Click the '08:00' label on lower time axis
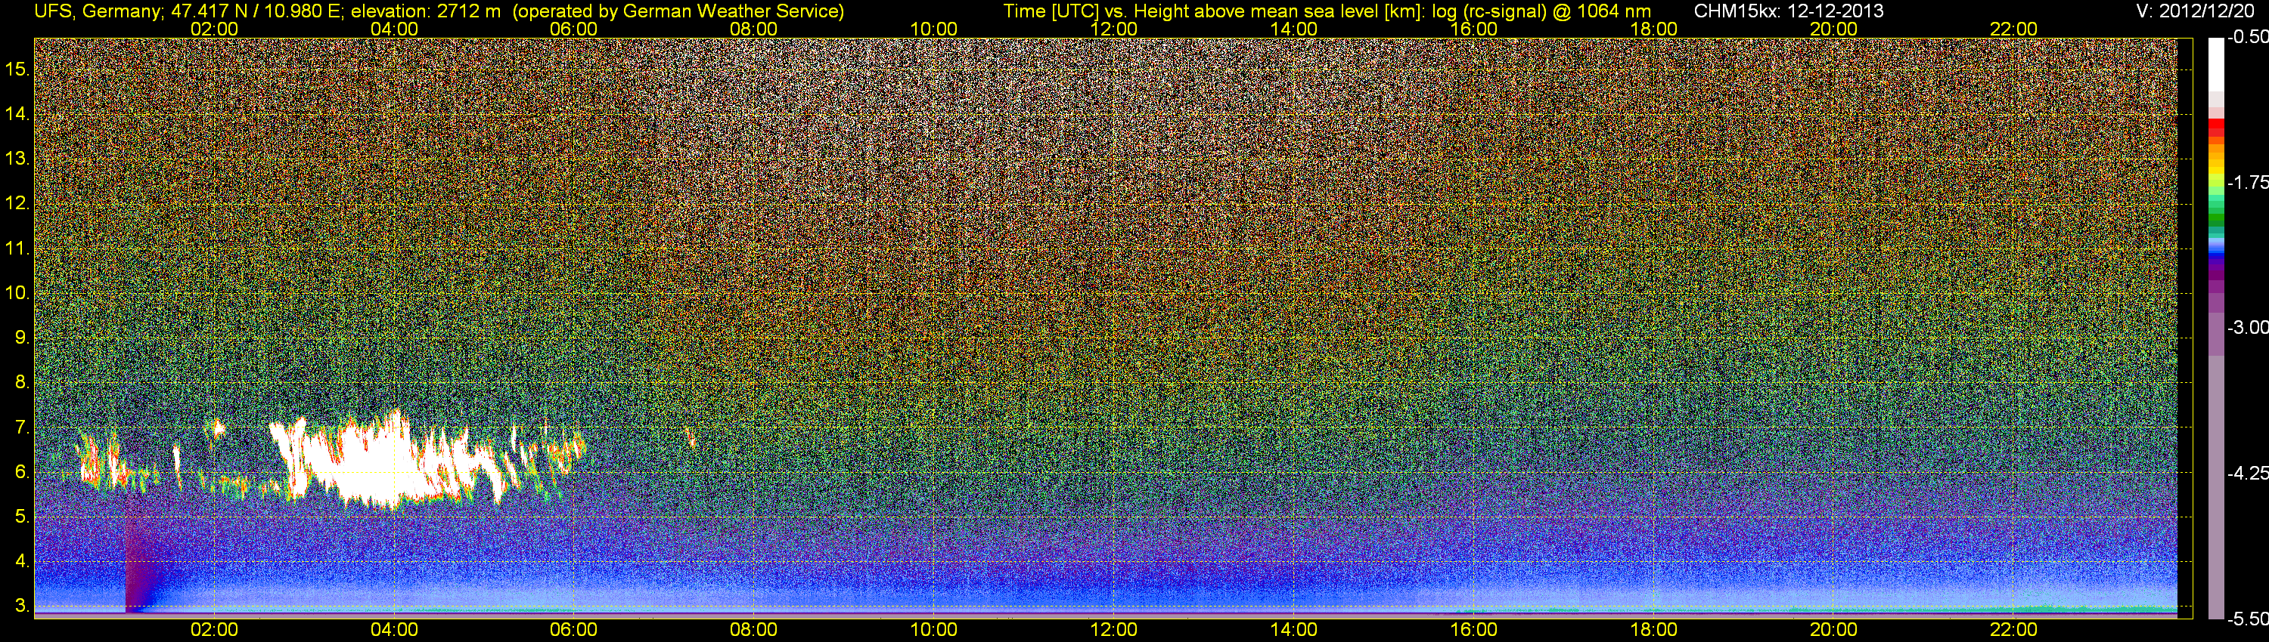This screenshot has width=2269, height=642. [754, 630]
